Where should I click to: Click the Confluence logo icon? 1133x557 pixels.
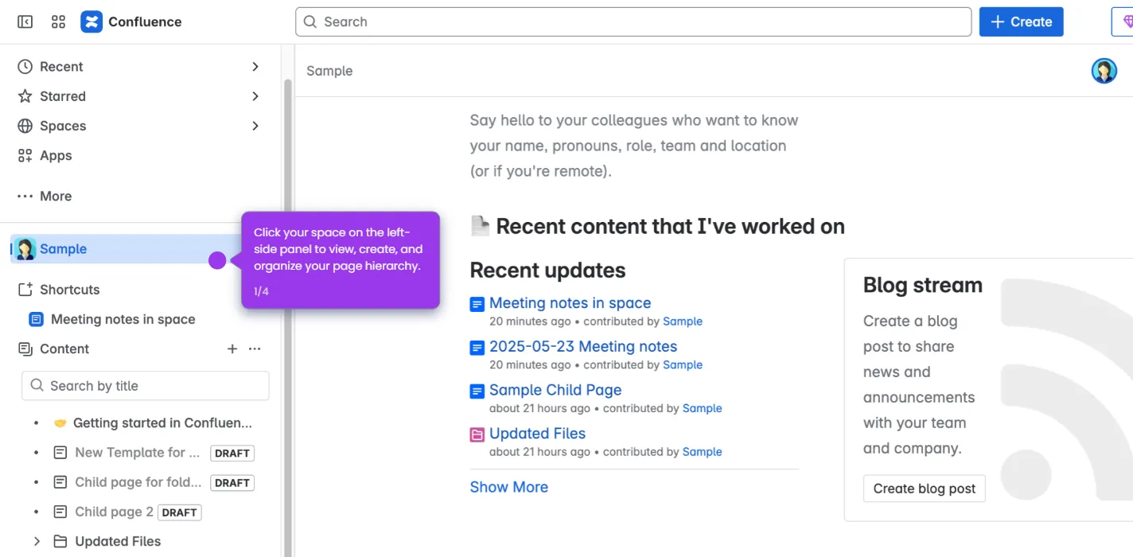[91, 21]
